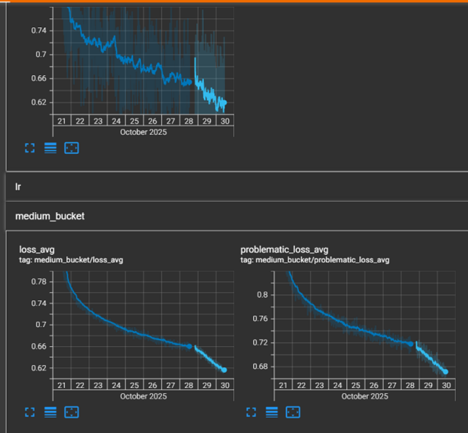Click the 0.8 y-axis label on problematic_loss_avg chart
This screenshot has height=433, width=468.
point(263,295)
